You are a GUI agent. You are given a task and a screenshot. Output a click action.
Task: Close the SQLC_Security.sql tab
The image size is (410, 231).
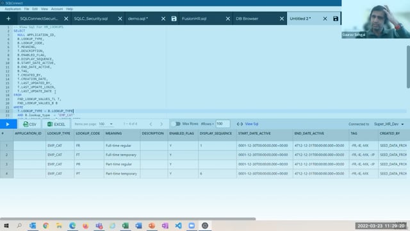pos(120,19)
